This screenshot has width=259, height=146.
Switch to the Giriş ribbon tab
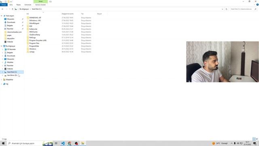pos(11,5)
